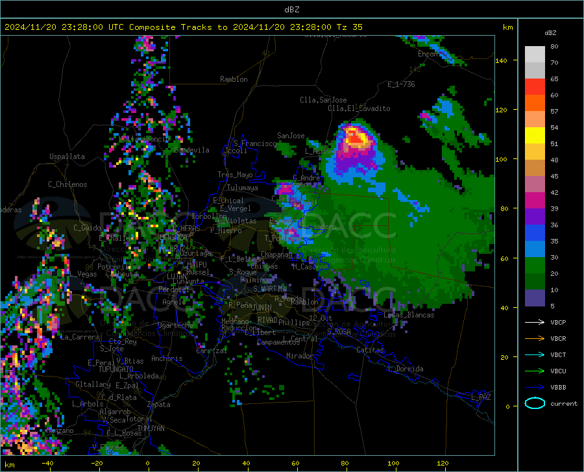Screen dimensions: 584x472
Task: Pick the bright yellow swatch in dBZ scale
Action: (535, 136)
